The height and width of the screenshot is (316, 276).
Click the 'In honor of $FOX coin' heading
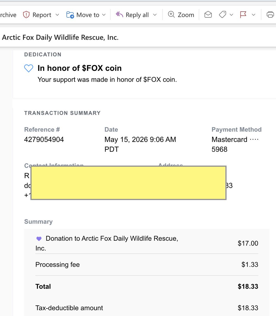tap(80, 68)
